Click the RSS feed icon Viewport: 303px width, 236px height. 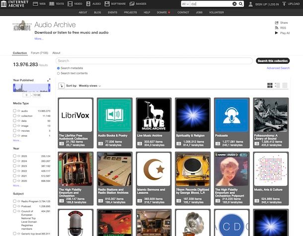pyautogui.click(x=277, y=28)
